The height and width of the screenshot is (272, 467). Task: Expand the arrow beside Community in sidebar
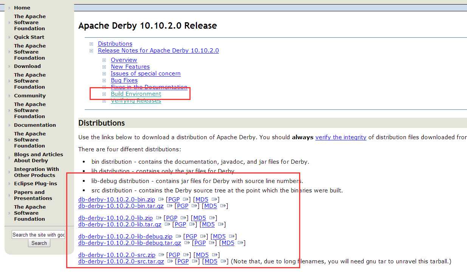[x=9, y=96]
